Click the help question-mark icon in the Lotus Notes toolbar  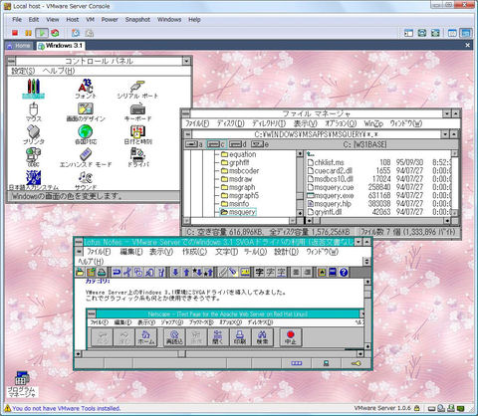click(x=344, y=273)
